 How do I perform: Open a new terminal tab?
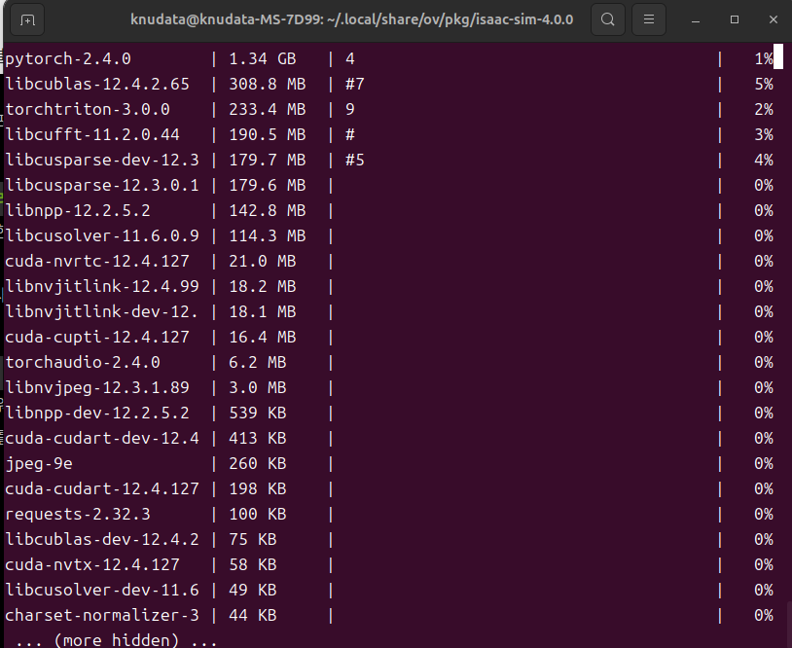pos(27,19)
